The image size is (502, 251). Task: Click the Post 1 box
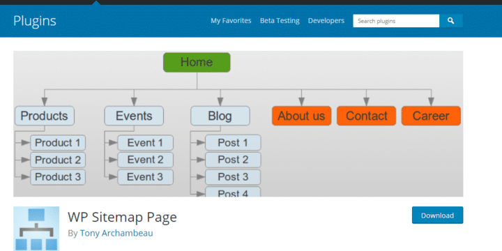(233, 143)
